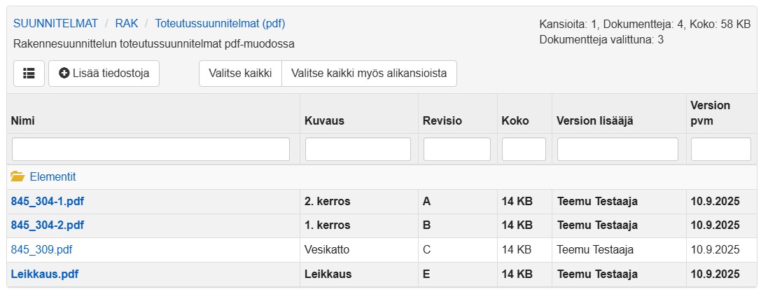Open Toteutussuunnitelmat (pdf) breadcrumb
761x299 pixels.
tap(220, 23)
